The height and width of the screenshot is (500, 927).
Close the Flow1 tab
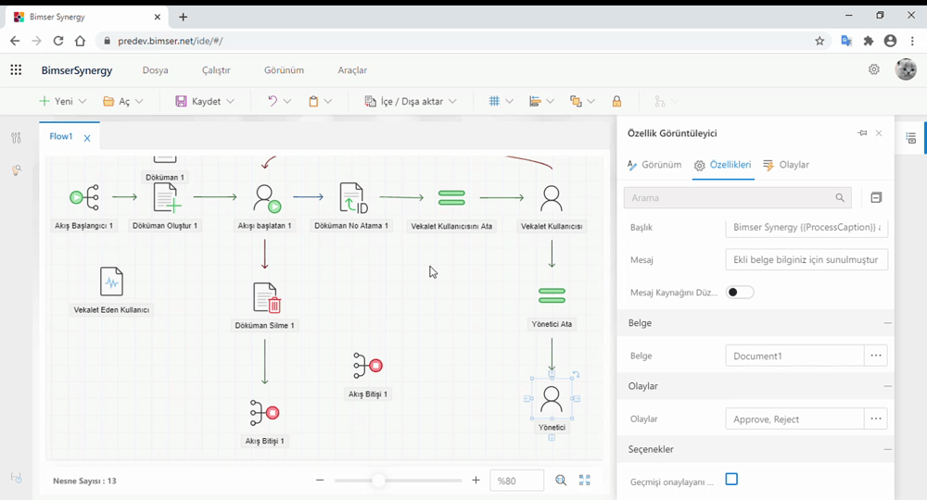point(87,138)
